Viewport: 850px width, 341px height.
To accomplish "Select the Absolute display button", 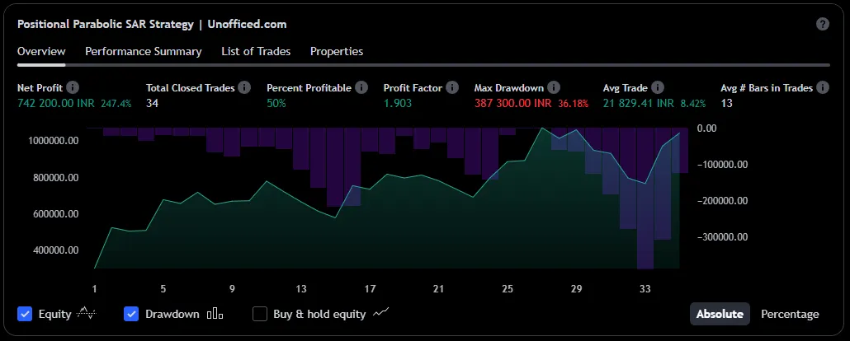I will tap(720, 314).
